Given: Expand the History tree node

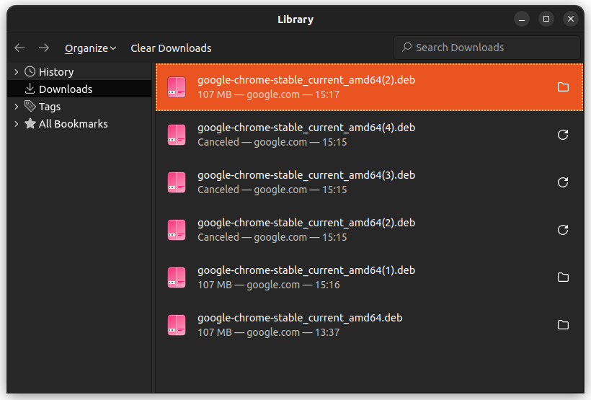Looking at the screenshot, I should point(16,71).
